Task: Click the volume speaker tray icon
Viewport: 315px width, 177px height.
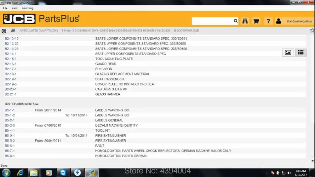Action: [289, 173]
